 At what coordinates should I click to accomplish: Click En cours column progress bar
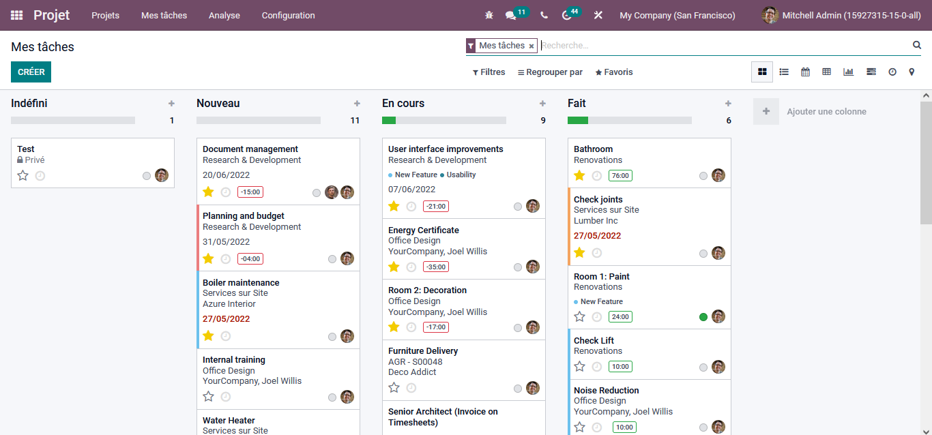click(444, 120)
